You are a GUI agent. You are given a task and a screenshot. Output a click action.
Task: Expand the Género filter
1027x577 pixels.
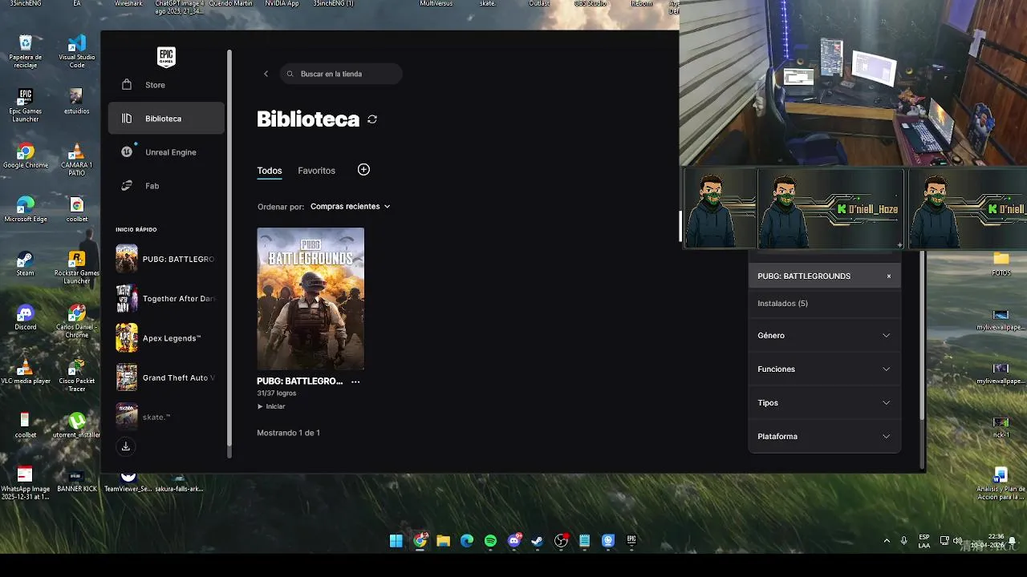click(825, 336)
